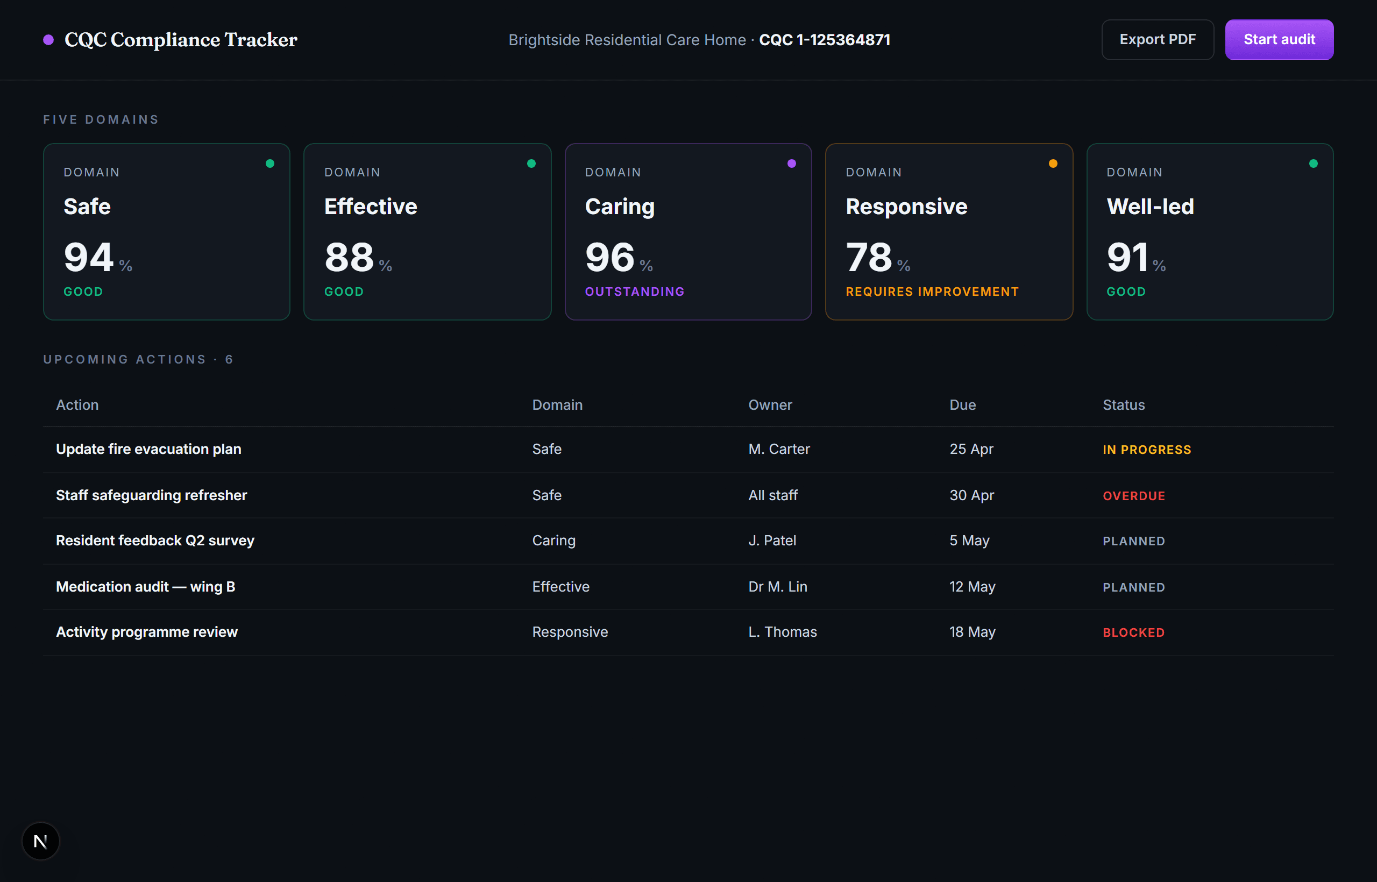1377x882 pixels.
Task: Open the Well-led domain card title
Action: pos(1150,206)
